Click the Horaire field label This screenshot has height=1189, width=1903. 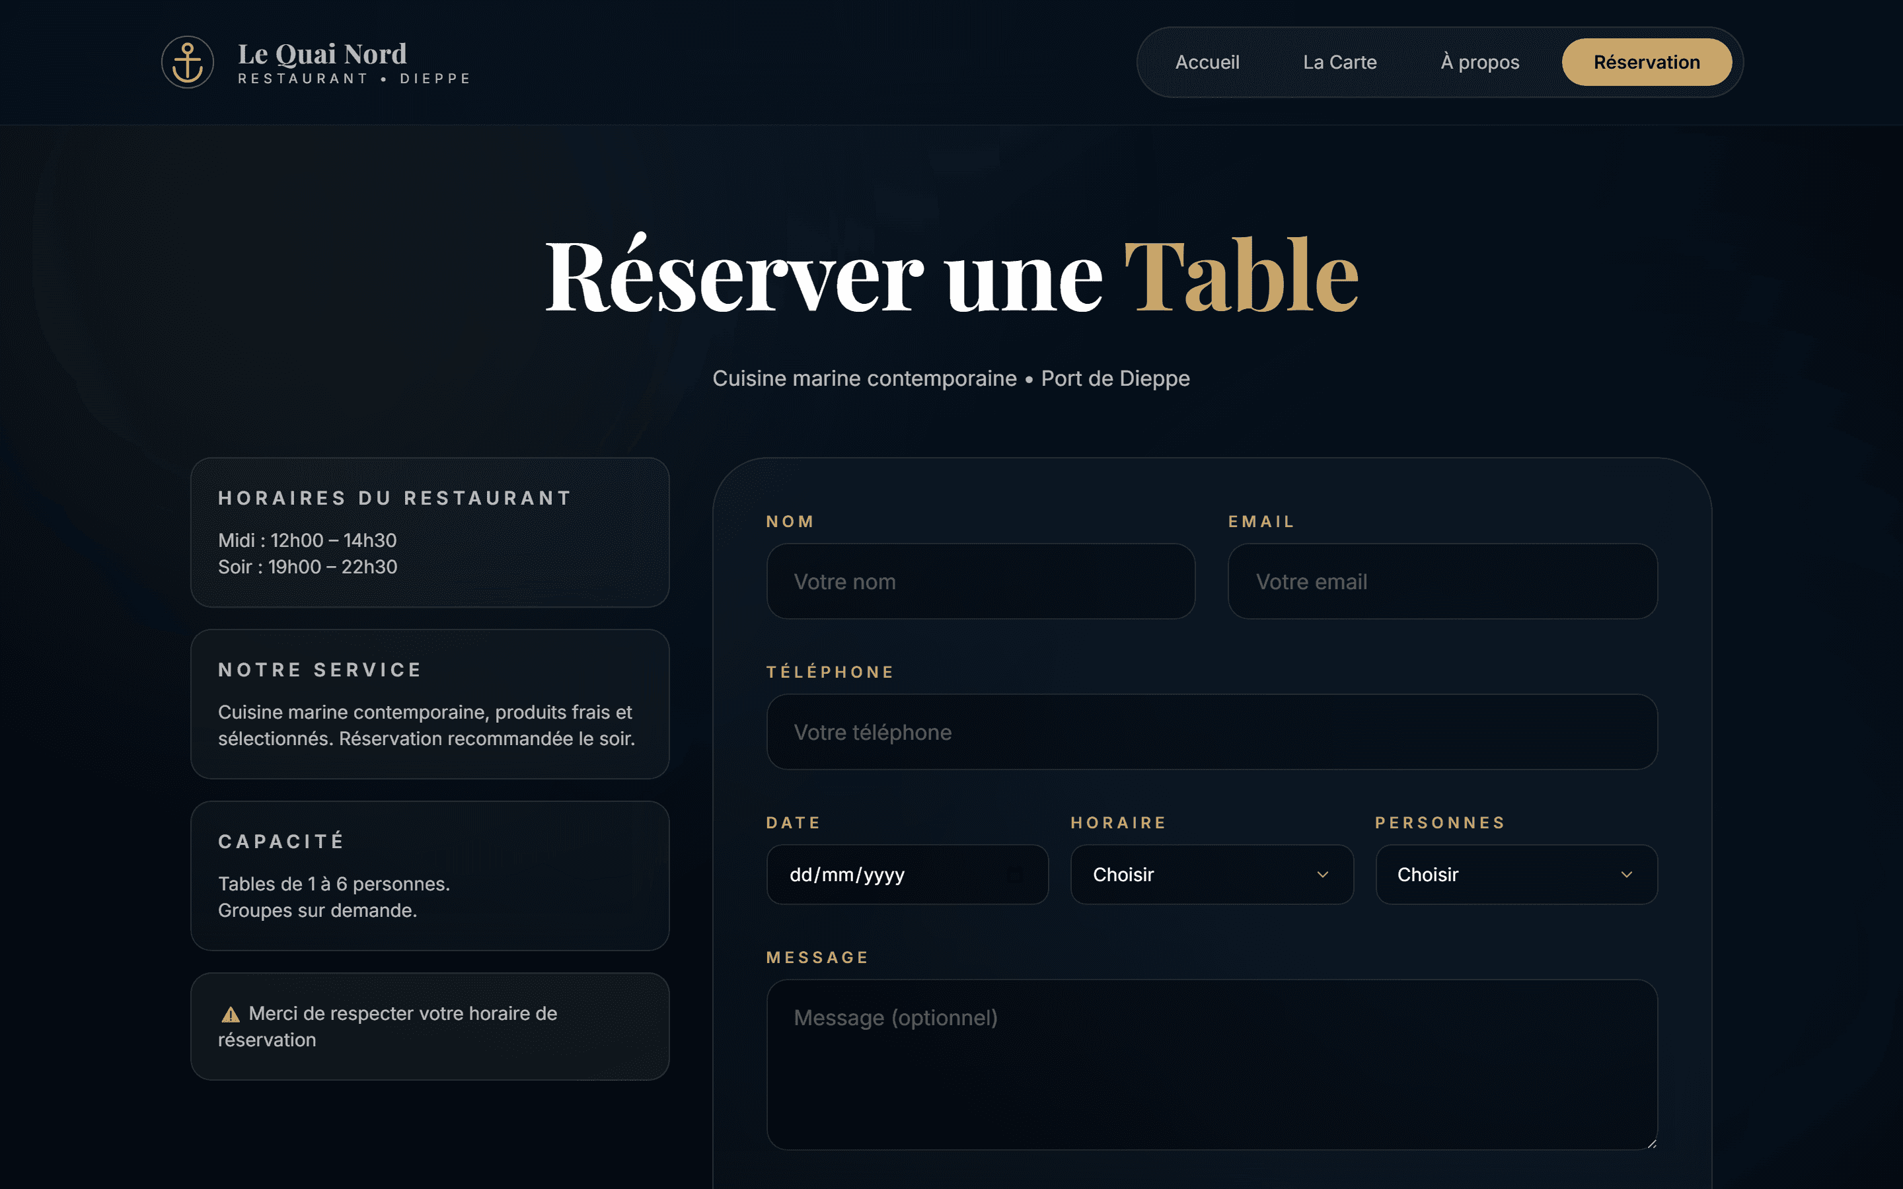pyautogui.click(x=1118, y=822)
